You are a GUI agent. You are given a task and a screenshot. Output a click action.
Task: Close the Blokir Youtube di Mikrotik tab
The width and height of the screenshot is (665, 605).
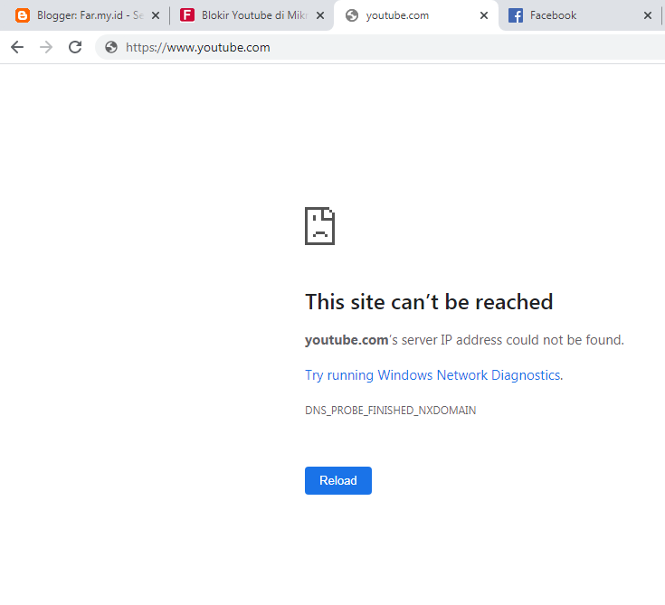tap(320, 15)
